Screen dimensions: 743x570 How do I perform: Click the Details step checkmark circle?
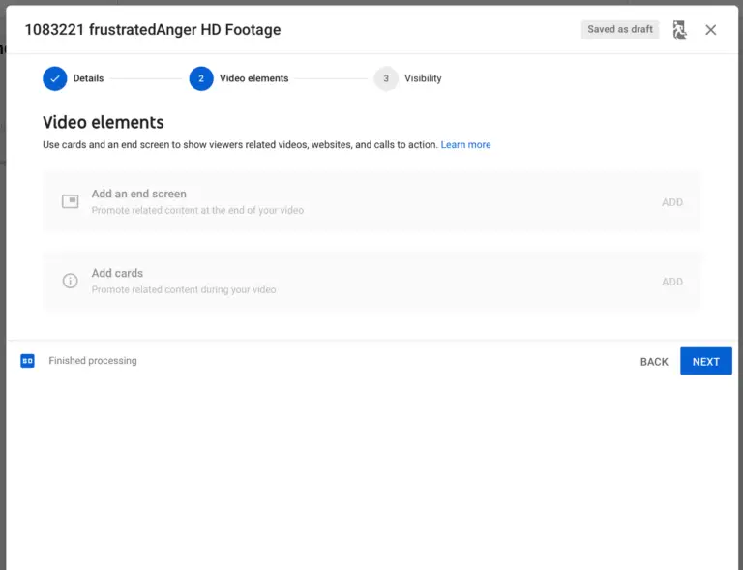(55, 78)
